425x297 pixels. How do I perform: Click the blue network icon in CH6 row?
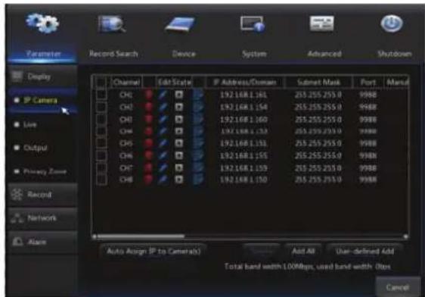pos(198,155)
